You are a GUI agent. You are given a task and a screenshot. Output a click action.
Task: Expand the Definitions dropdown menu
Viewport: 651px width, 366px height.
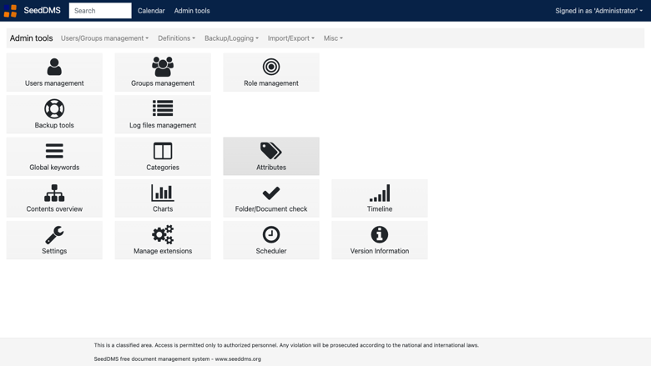coord(176,38)
